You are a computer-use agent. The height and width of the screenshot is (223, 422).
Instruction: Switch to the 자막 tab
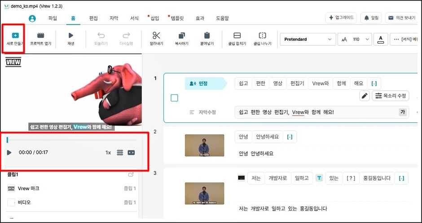pyautogui.click(x=114, y=18)
